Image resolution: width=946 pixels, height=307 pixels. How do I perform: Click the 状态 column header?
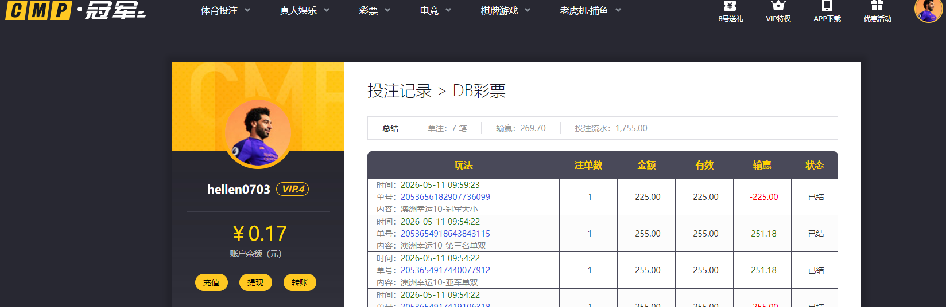815,165
